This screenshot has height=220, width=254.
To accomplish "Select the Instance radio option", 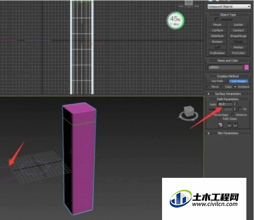I will pos(235,87).
